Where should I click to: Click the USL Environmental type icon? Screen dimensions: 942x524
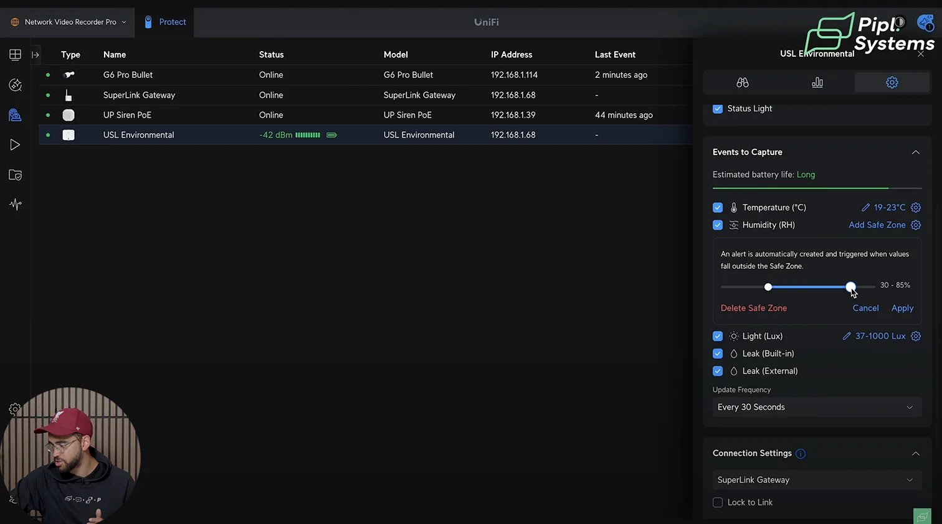(x=69, y=135)
